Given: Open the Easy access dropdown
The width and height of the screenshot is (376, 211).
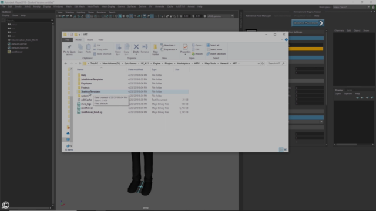Looking at the screenshot, I should pyautogui.click(x=169, y=49).
